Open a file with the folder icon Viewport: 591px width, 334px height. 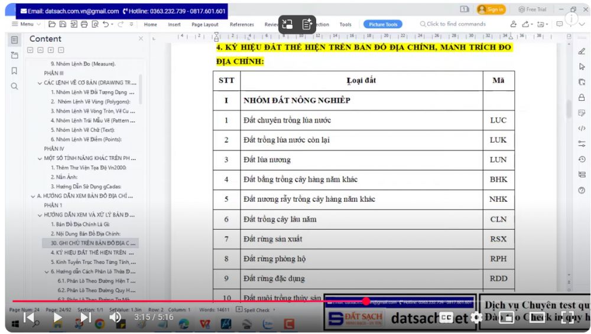pyautogui.click(x=52, y=24)
